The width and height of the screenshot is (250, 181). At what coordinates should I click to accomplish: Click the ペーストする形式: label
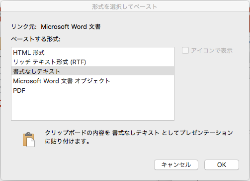[36, 39]
